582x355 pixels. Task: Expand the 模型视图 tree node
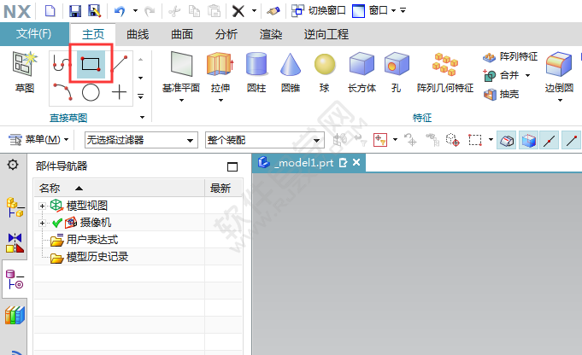click(x=43, y=206)
